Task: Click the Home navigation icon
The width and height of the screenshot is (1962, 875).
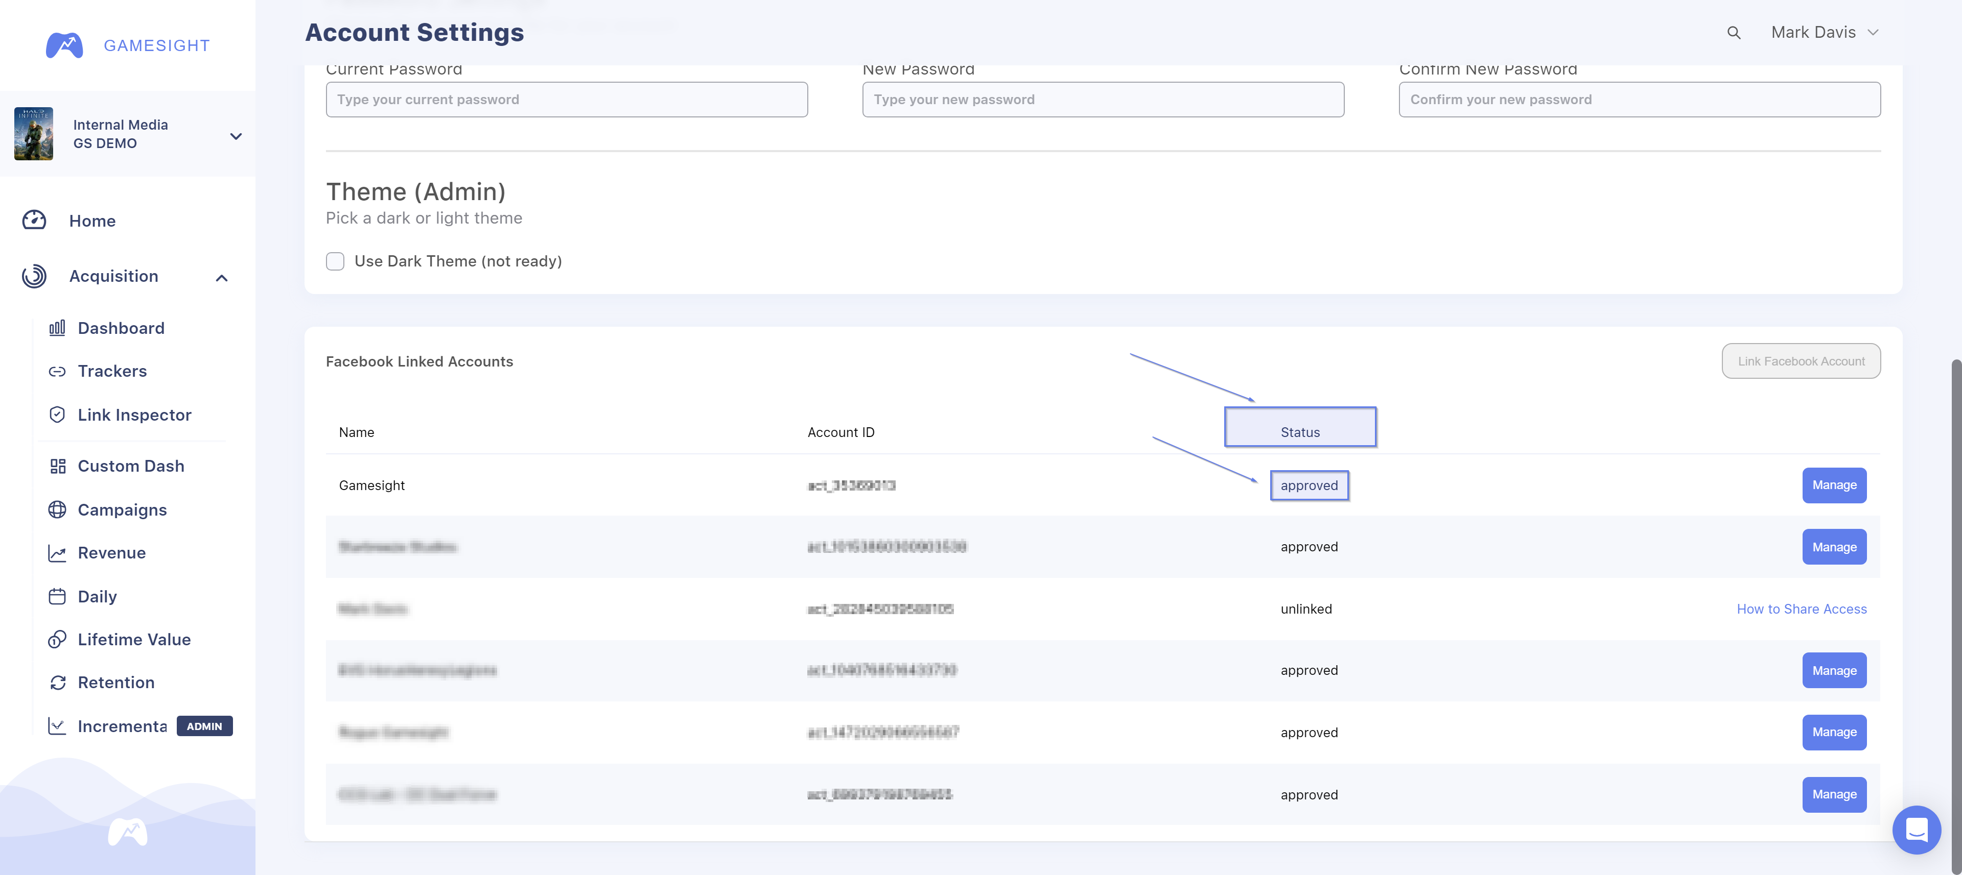Action: tap(34, 220)
